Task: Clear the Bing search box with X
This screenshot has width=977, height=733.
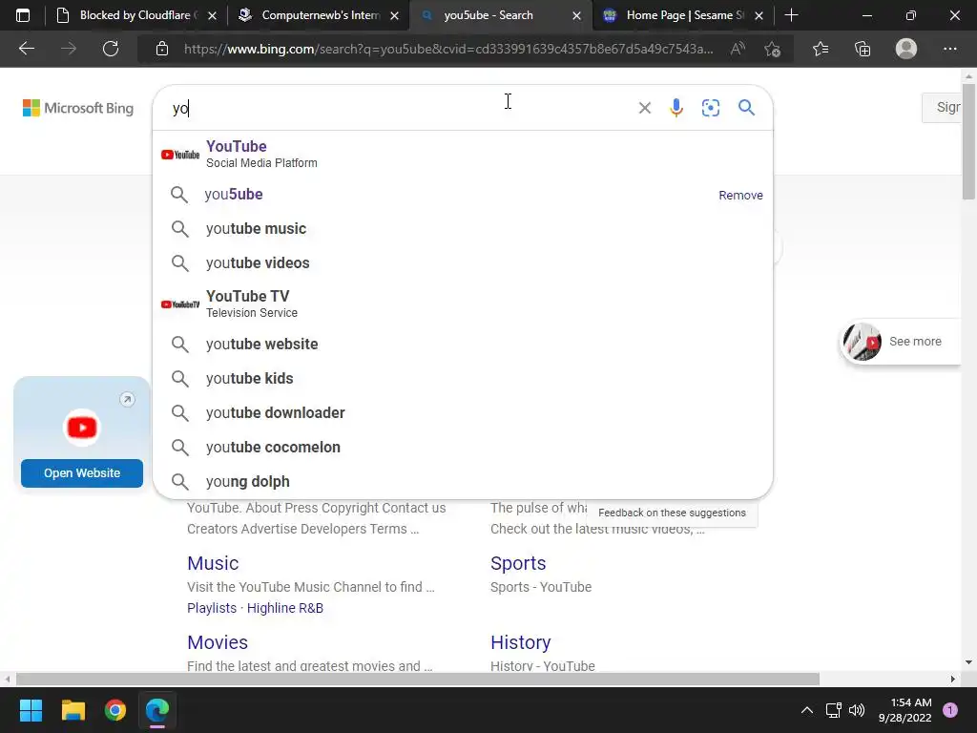Action: [645, 109]
